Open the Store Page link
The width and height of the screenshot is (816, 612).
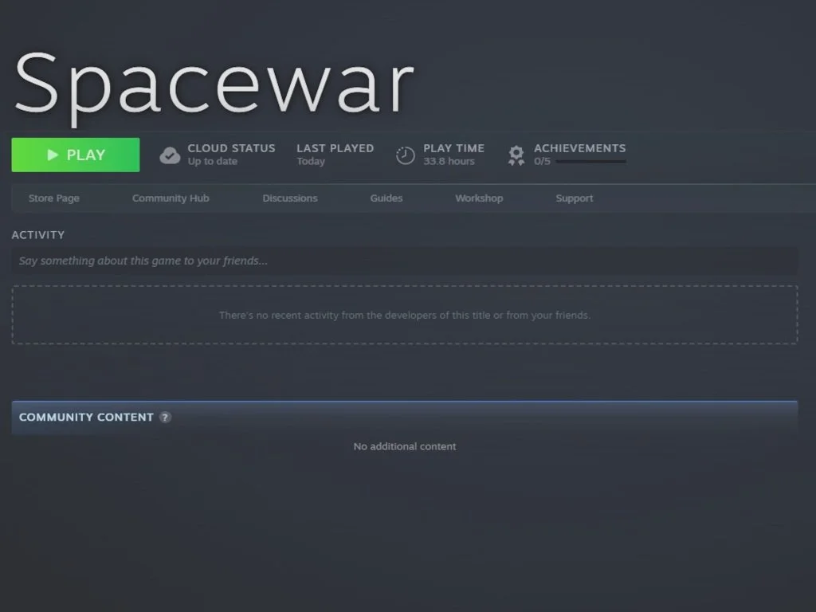[x=54, y=198]
